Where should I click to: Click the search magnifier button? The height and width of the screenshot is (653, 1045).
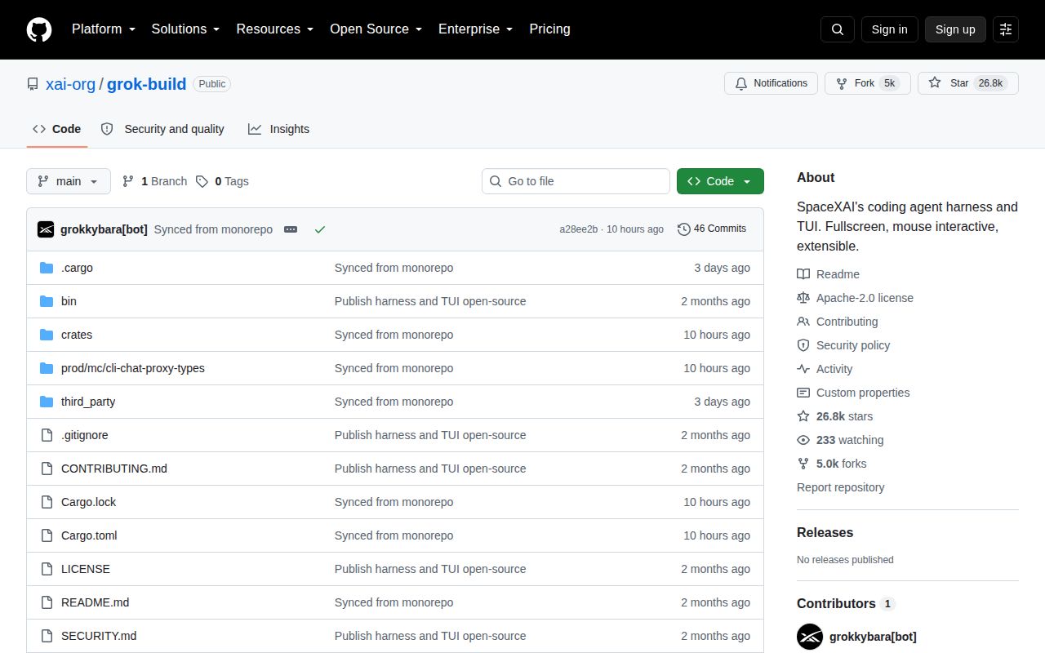838,29
